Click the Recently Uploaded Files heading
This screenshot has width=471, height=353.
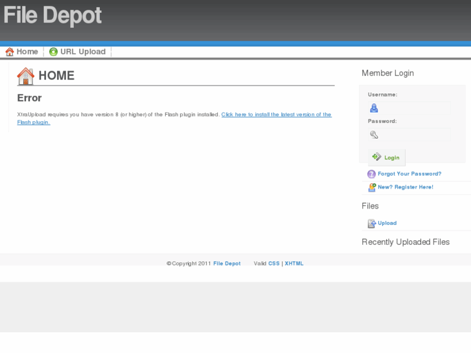pyautogui.click(x=406, y=242)
